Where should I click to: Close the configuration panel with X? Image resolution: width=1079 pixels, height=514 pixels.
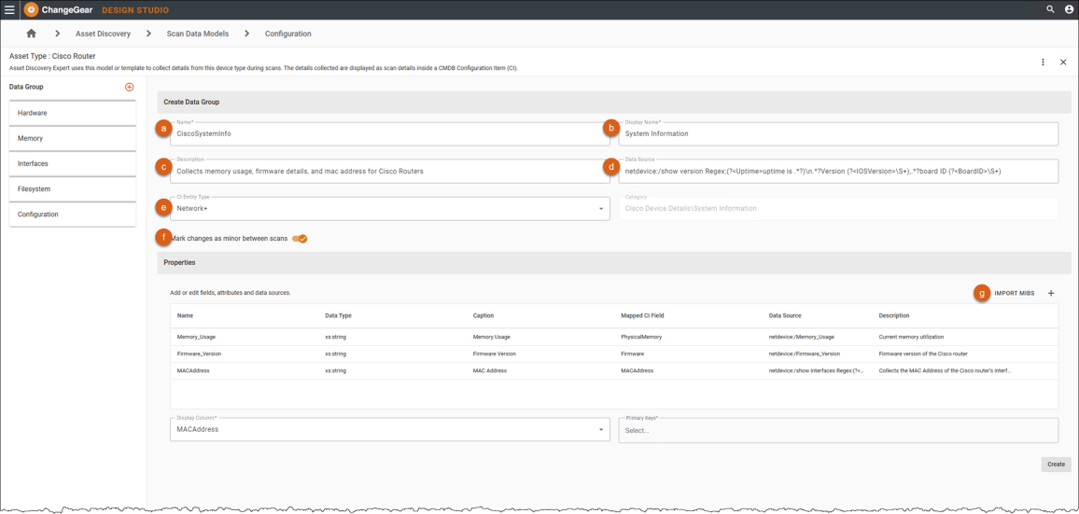click(1063, 63)
